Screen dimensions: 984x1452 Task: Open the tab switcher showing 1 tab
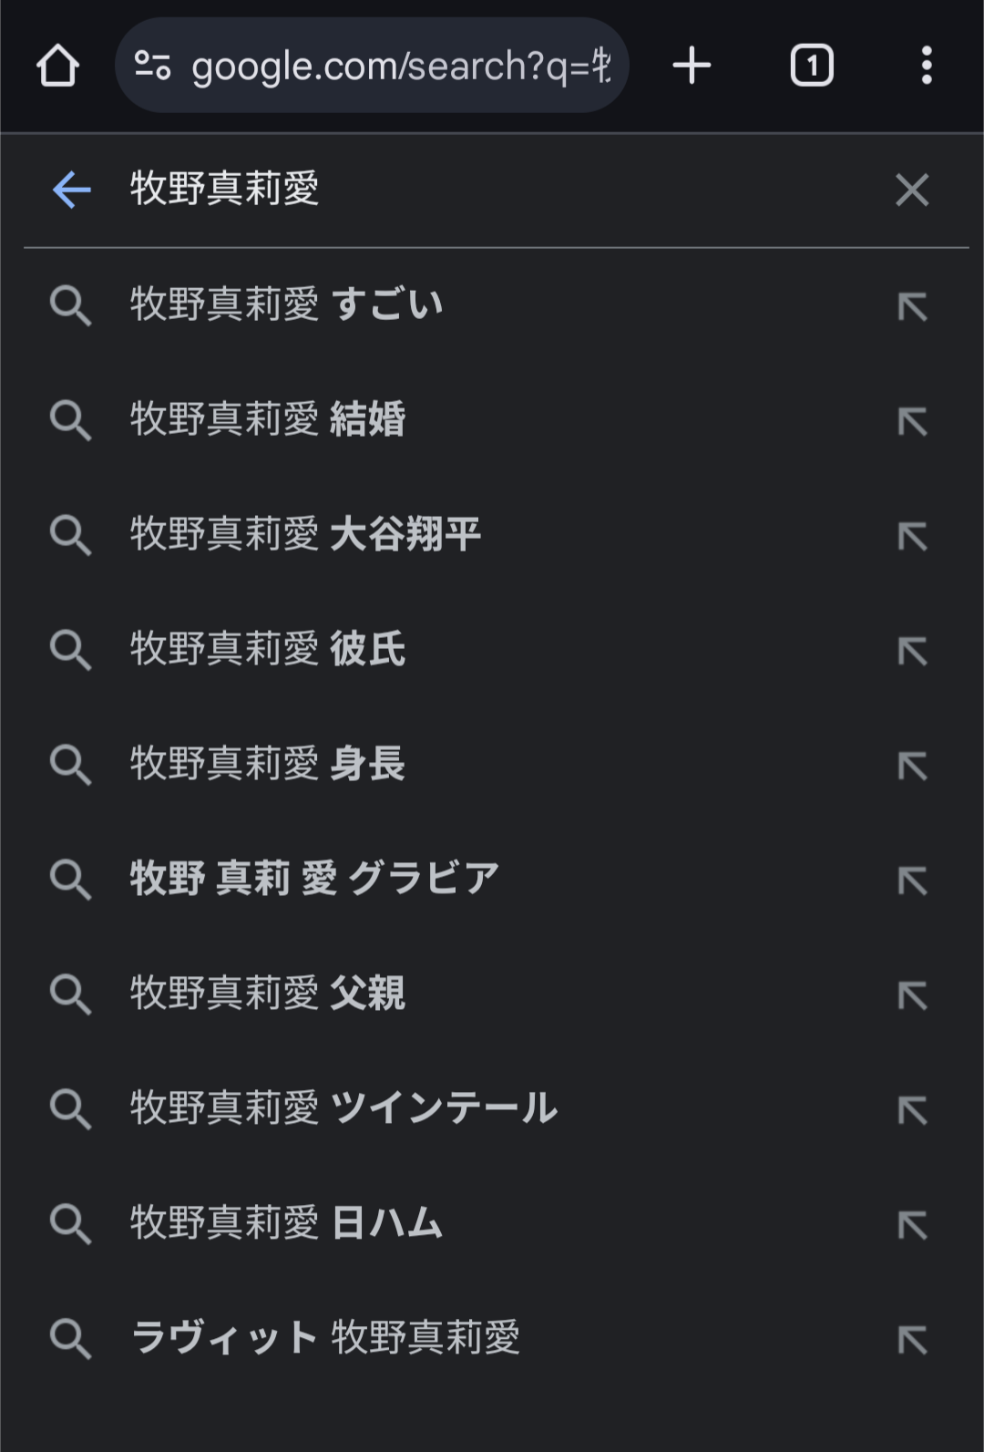(811, 66)
